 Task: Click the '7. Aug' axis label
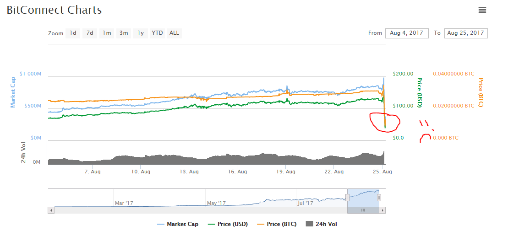tap(93, 172)
